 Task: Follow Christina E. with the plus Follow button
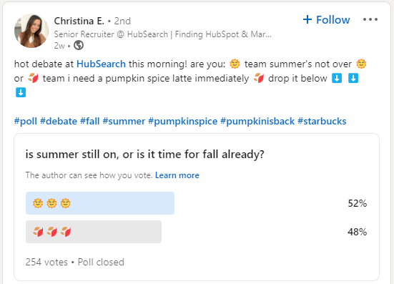(326, 19)
